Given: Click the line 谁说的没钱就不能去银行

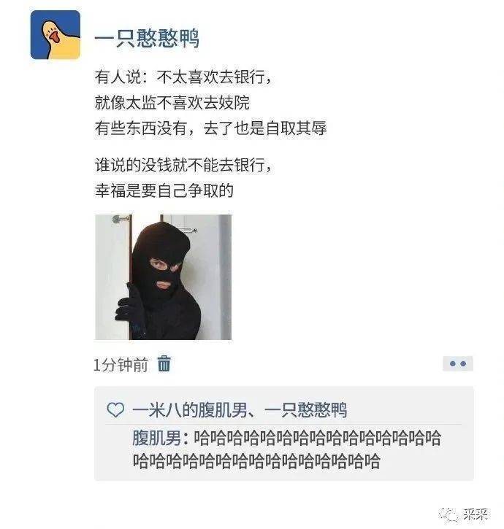Looking at the screenshot, I should (183, 165).
